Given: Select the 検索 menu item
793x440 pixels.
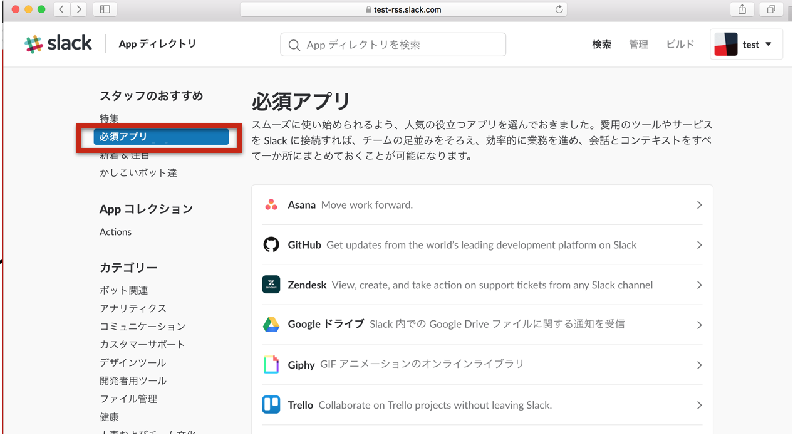Looking at the screenshot, I should (x=601, y=44).
